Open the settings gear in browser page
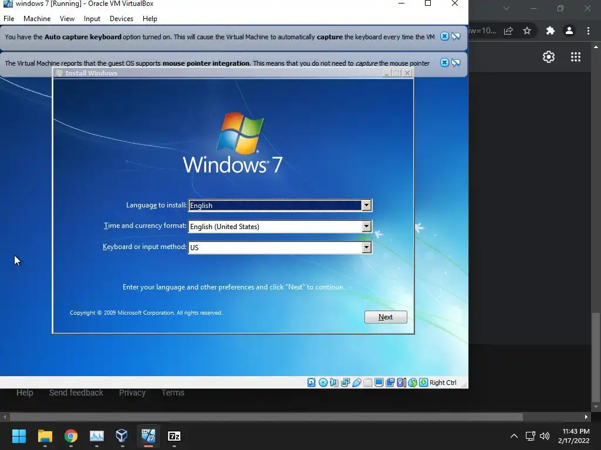Screen dimensions: 601x450 coord(549,57)
